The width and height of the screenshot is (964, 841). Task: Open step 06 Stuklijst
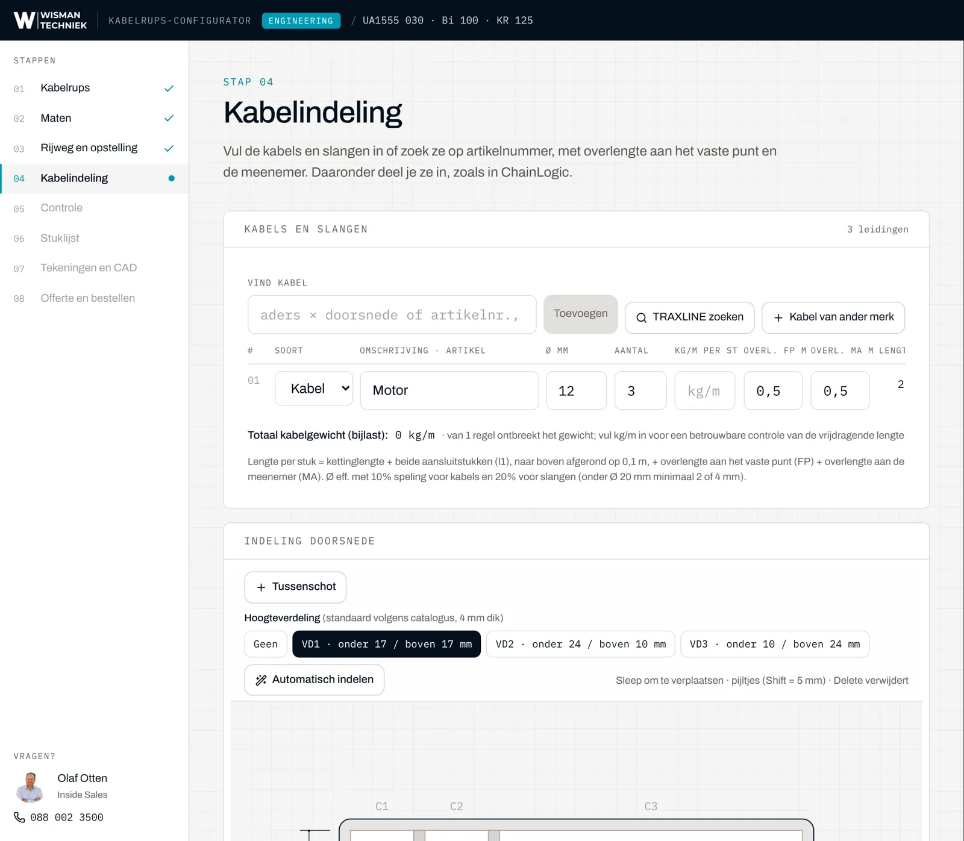point(95,238)
